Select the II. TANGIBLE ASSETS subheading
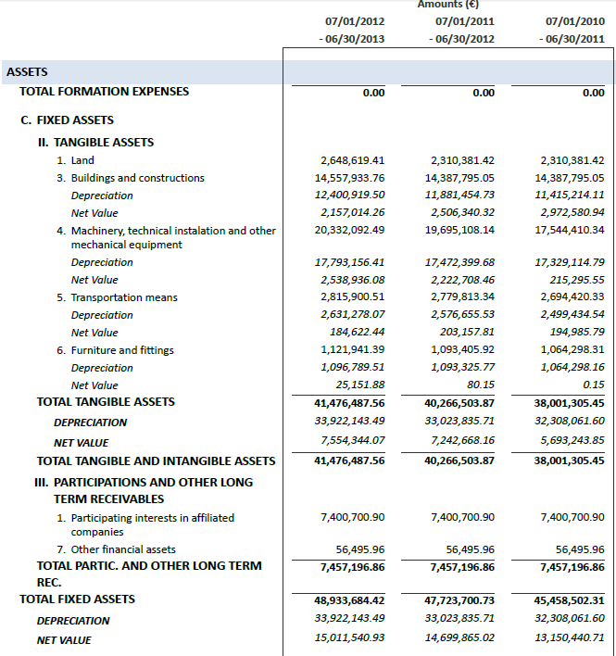 tap(95, 143)
